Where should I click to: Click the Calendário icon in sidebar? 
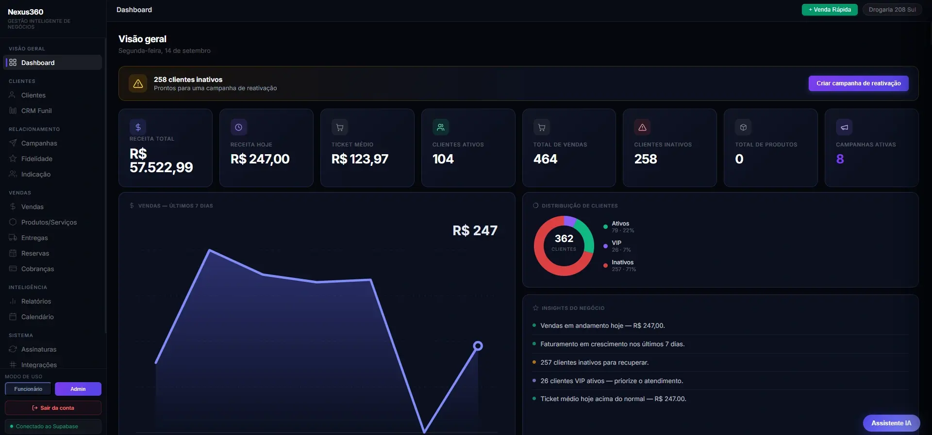(x=13, y=317)
